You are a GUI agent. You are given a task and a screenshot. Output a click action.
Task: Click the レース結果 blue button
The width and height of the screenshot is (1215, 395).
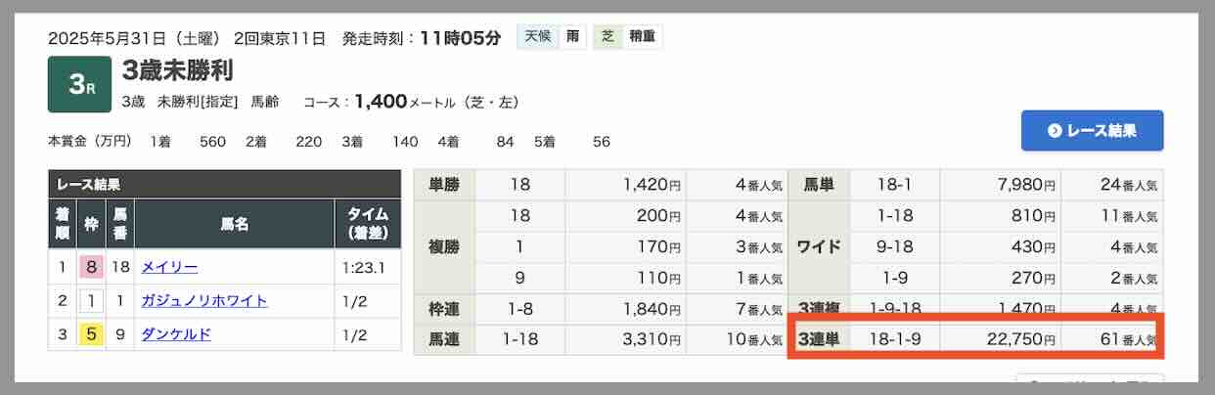[1092, 130]
